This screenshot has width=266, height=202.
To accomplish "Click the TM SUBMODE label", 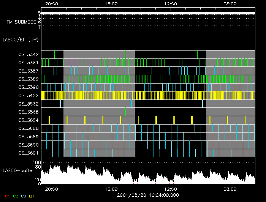I will (21, 22).
